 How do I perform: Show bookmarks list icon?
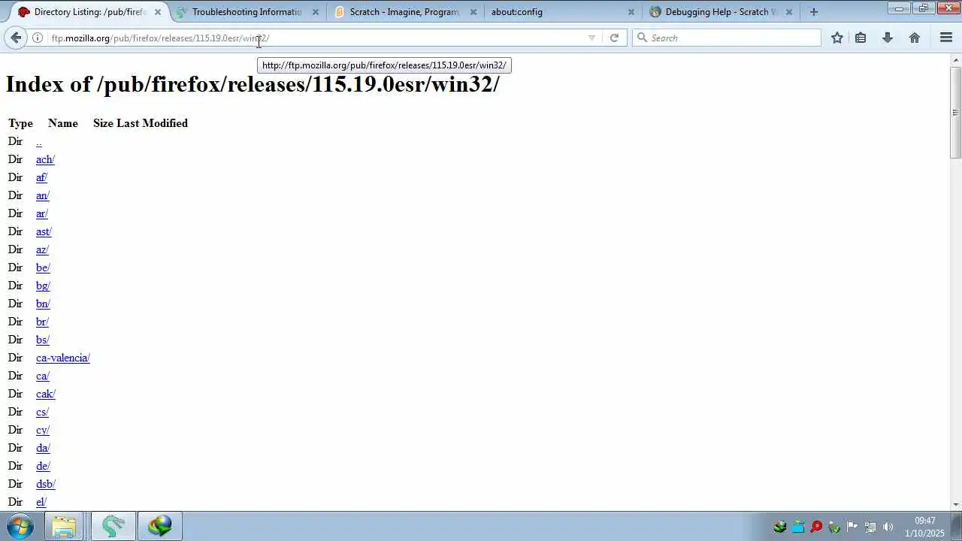click(861, 38)
